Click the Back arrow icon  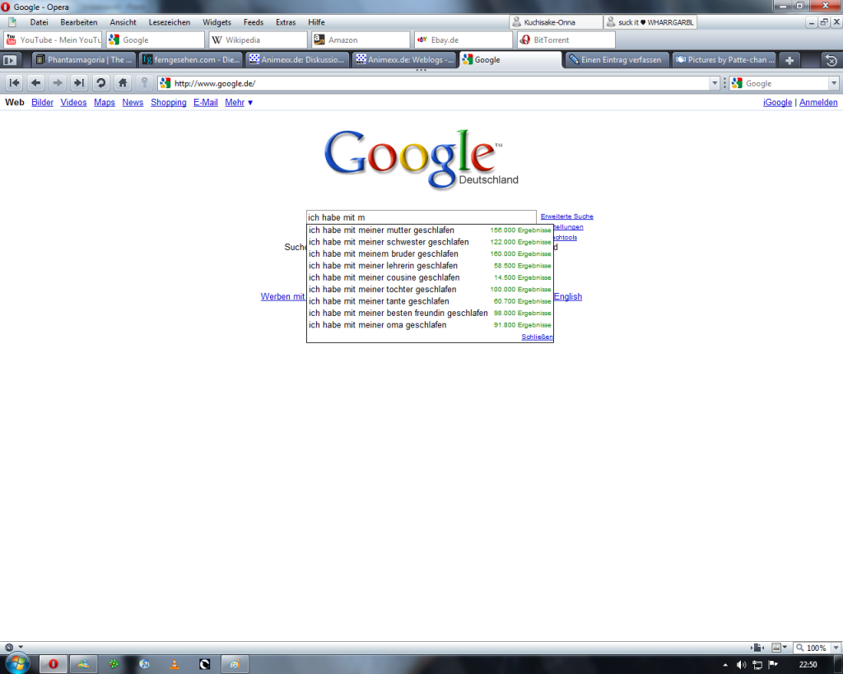(x=35, y=82)
